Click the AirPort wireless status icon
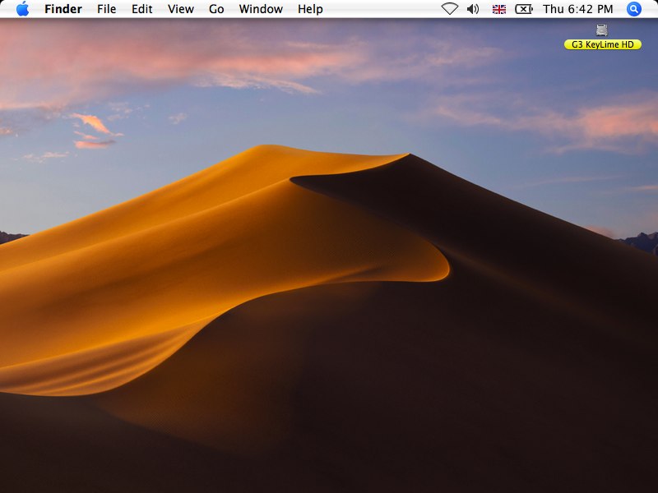Viewport: 658px width, 493px height. coord(449,9)
